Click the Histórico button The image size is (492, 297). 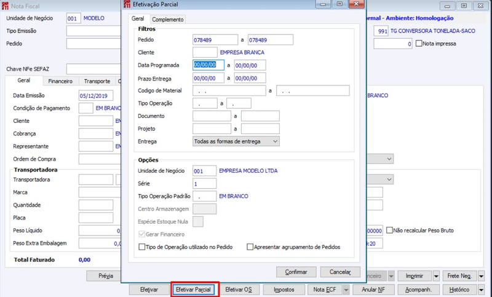tap(459, 290)
